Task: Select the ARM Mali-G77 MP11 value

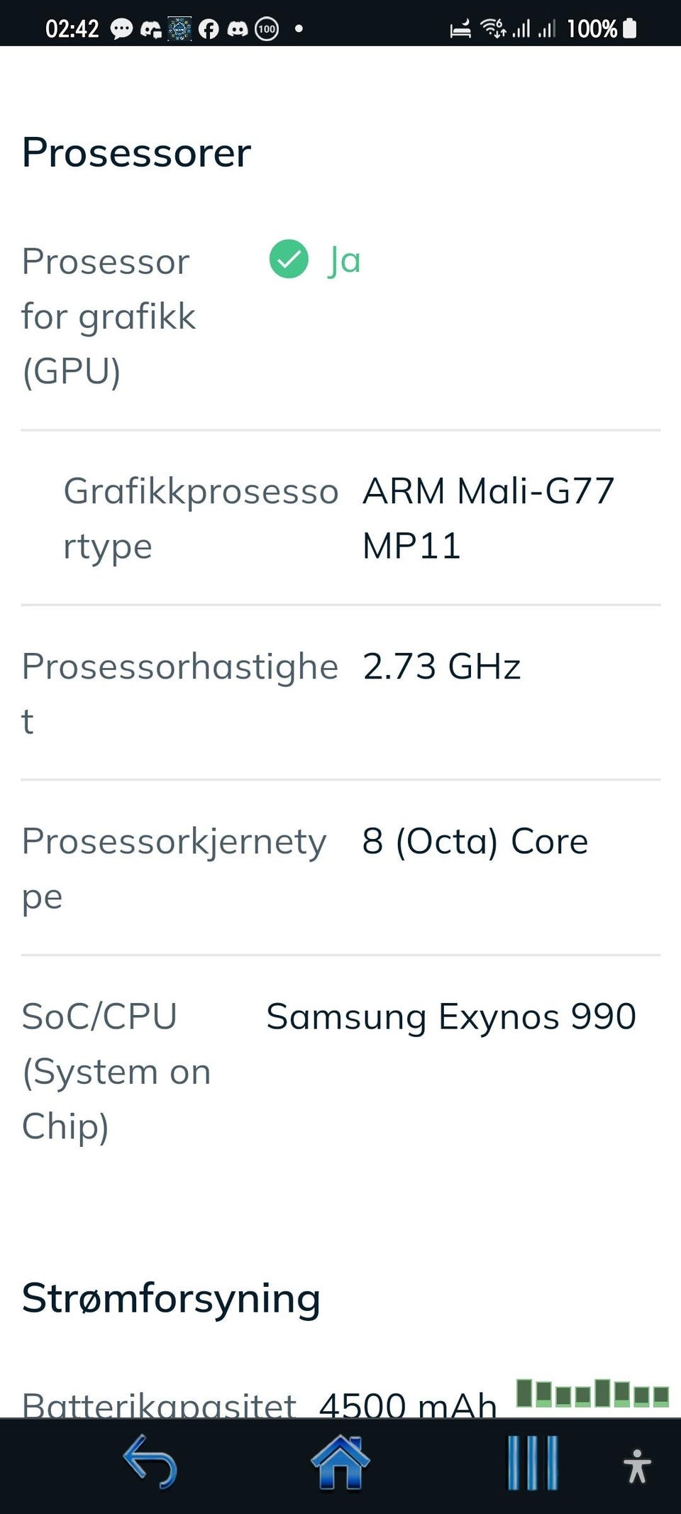Action: [488, 518]
